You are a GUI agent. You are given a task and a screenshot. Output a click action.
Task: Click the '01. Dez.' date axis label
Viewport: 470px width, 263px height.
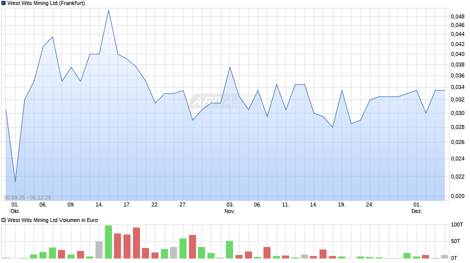(x=417, y=208)
